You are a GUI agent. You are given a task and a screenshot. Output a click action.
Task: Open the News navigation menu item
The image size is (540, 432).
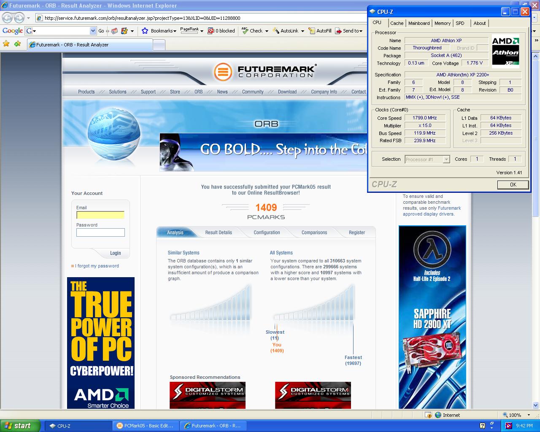tap(222, 92)
